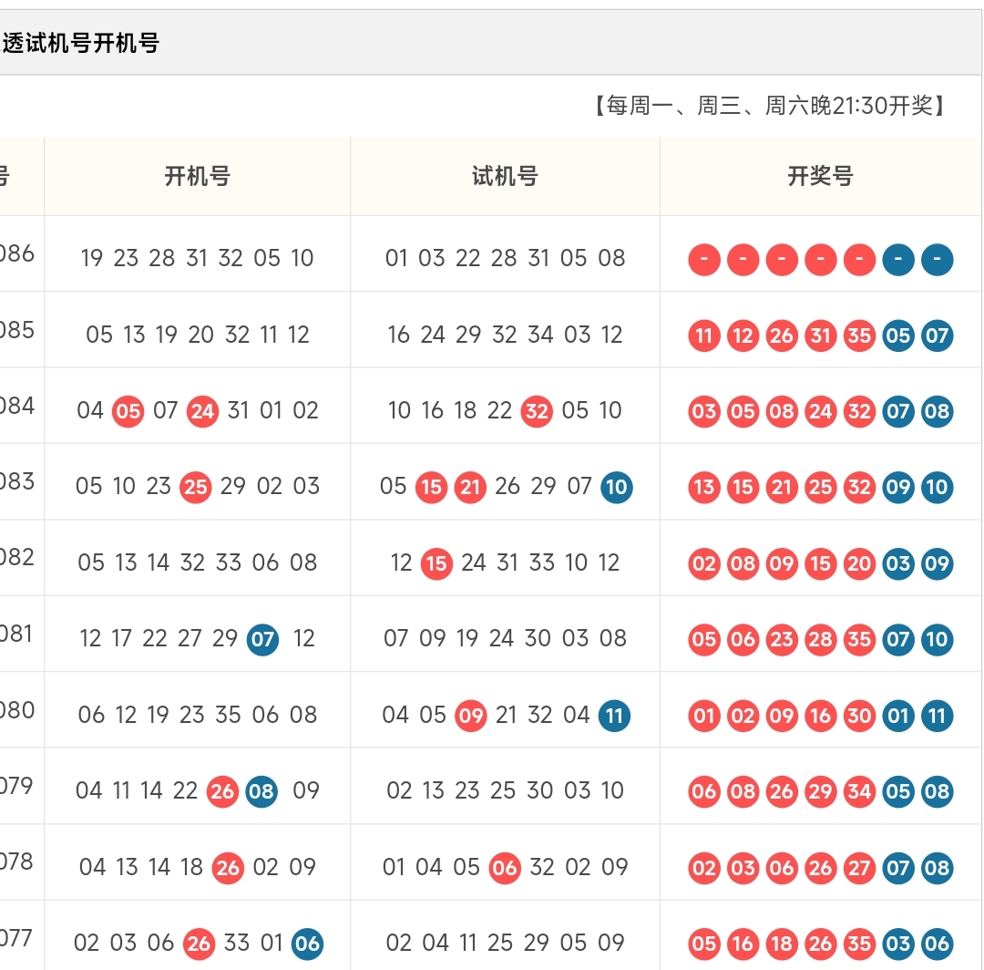
Task: Click red ball 13 in draw 13 15 21 25 32
Action: pos(704,487)
